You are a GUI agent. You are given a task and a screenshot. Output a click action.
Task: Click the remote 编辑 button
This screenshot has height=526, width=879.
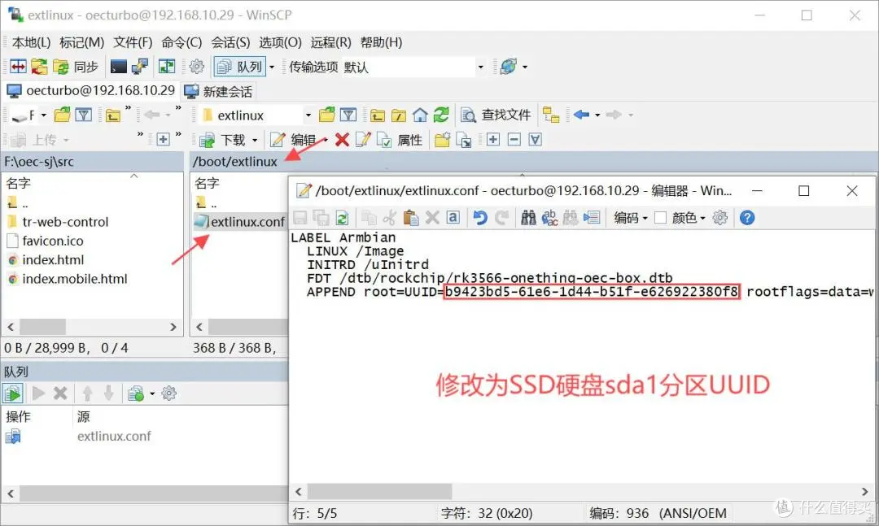coord(294,140)
